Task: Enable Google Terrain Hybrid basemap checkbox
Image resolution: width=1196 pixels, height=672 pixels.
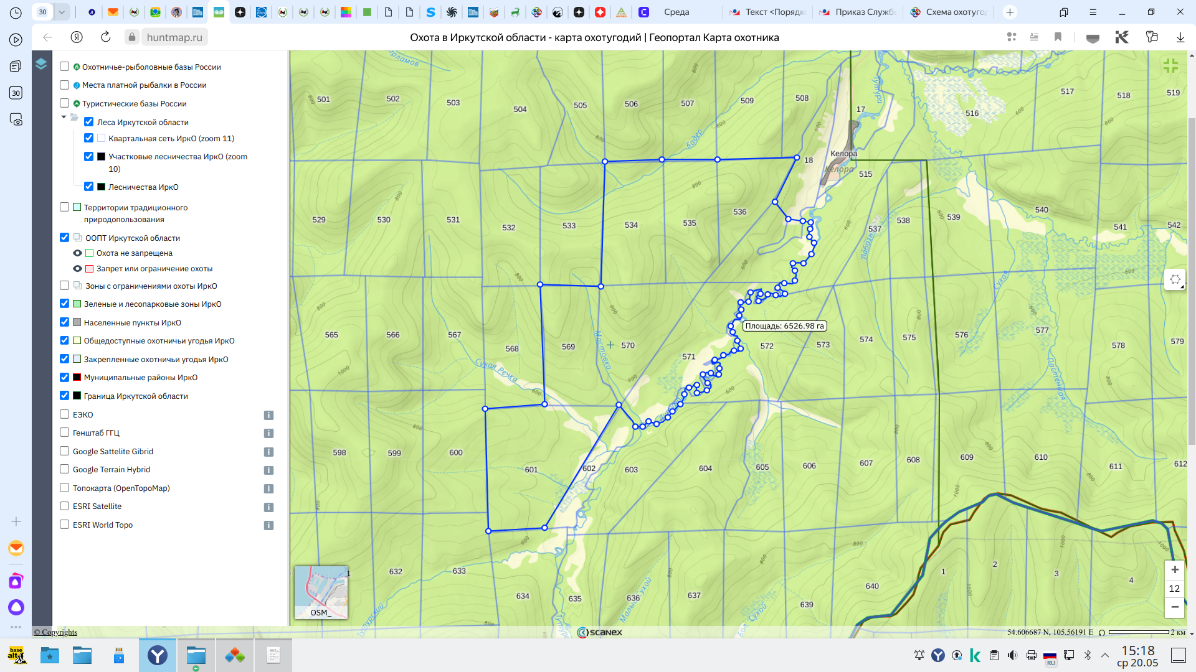Action: coord(64,469)
